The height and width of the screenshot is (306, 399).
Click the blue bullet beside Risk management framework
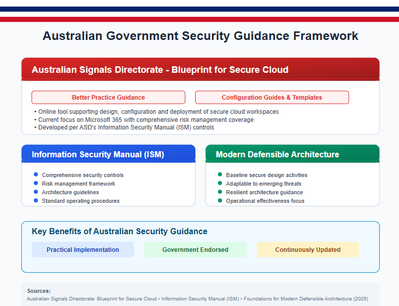[36, 183]
